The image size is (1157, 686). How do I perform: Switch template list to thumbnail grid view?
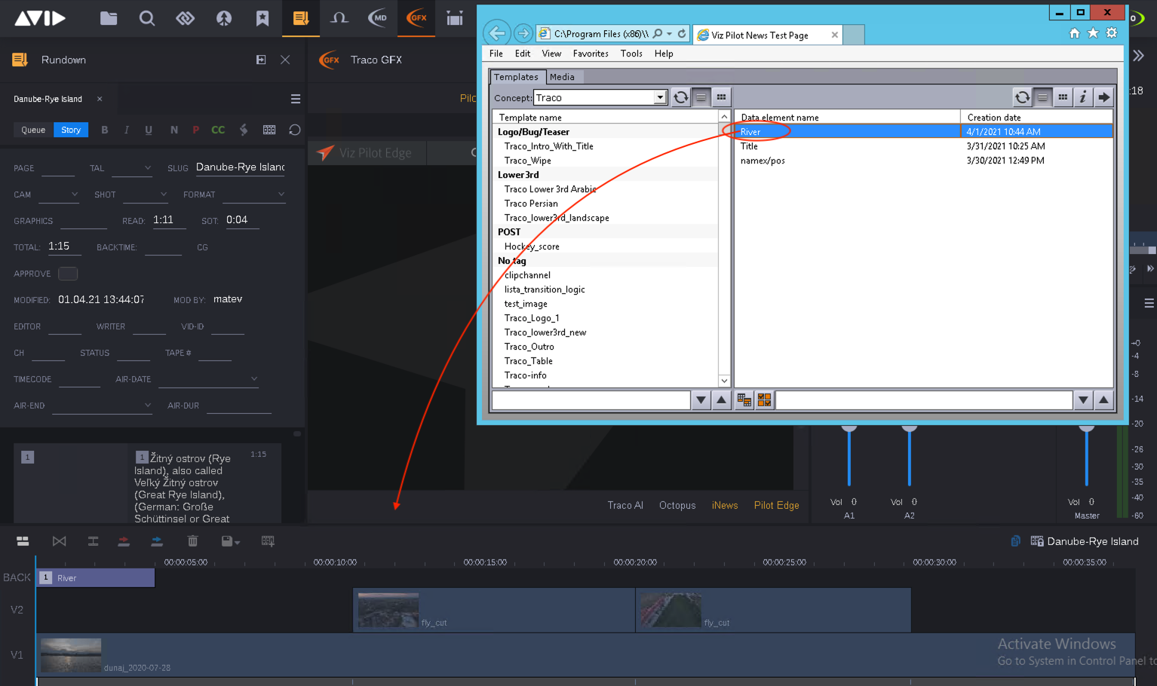pyautogui.click(x=722, y=97)
